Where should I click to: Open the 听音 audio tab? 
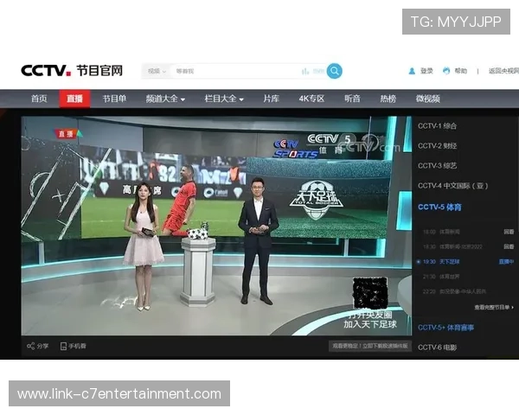[352, 99]
